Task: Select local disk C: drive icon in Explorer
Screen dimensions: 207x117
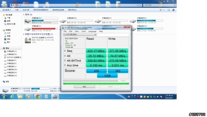Action: click(27, 21)
